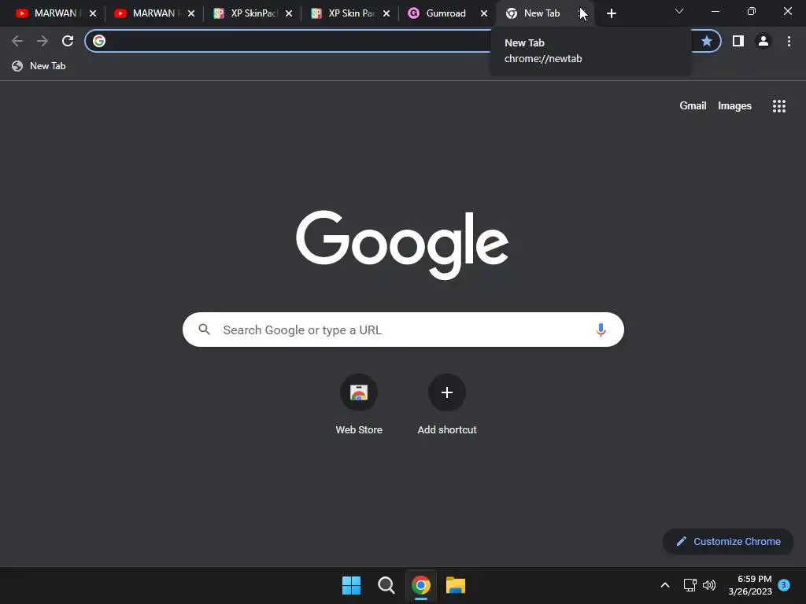Click the Customize Chrome button

pyautogui.click(x=728, y=541)
